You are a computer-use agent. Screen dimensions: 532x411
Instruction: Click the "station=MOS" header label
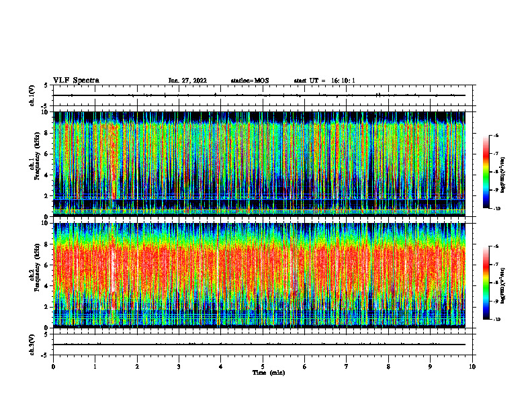(x=250, y=81)
